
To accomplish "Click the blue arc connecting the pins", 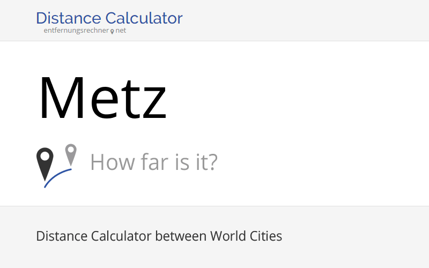I will pos(58,178).
